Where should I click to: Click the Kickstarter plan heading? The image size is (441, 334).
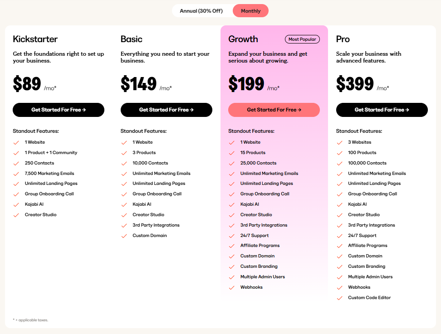click(x=35, y=39)
